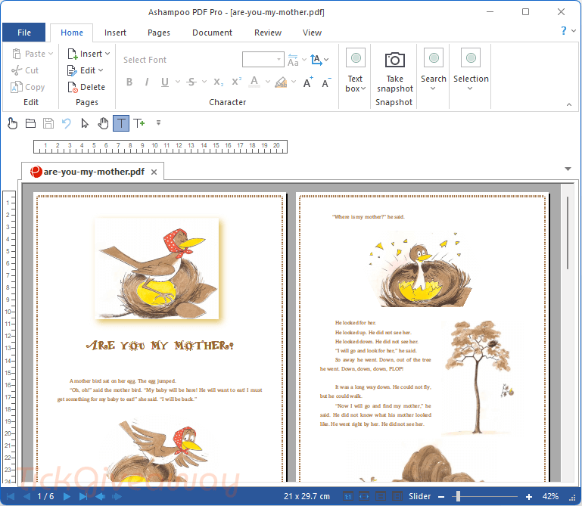Screen dimensions: 582x506
Task: Click the text highlight color icon
Action: [x=281, y=82]
